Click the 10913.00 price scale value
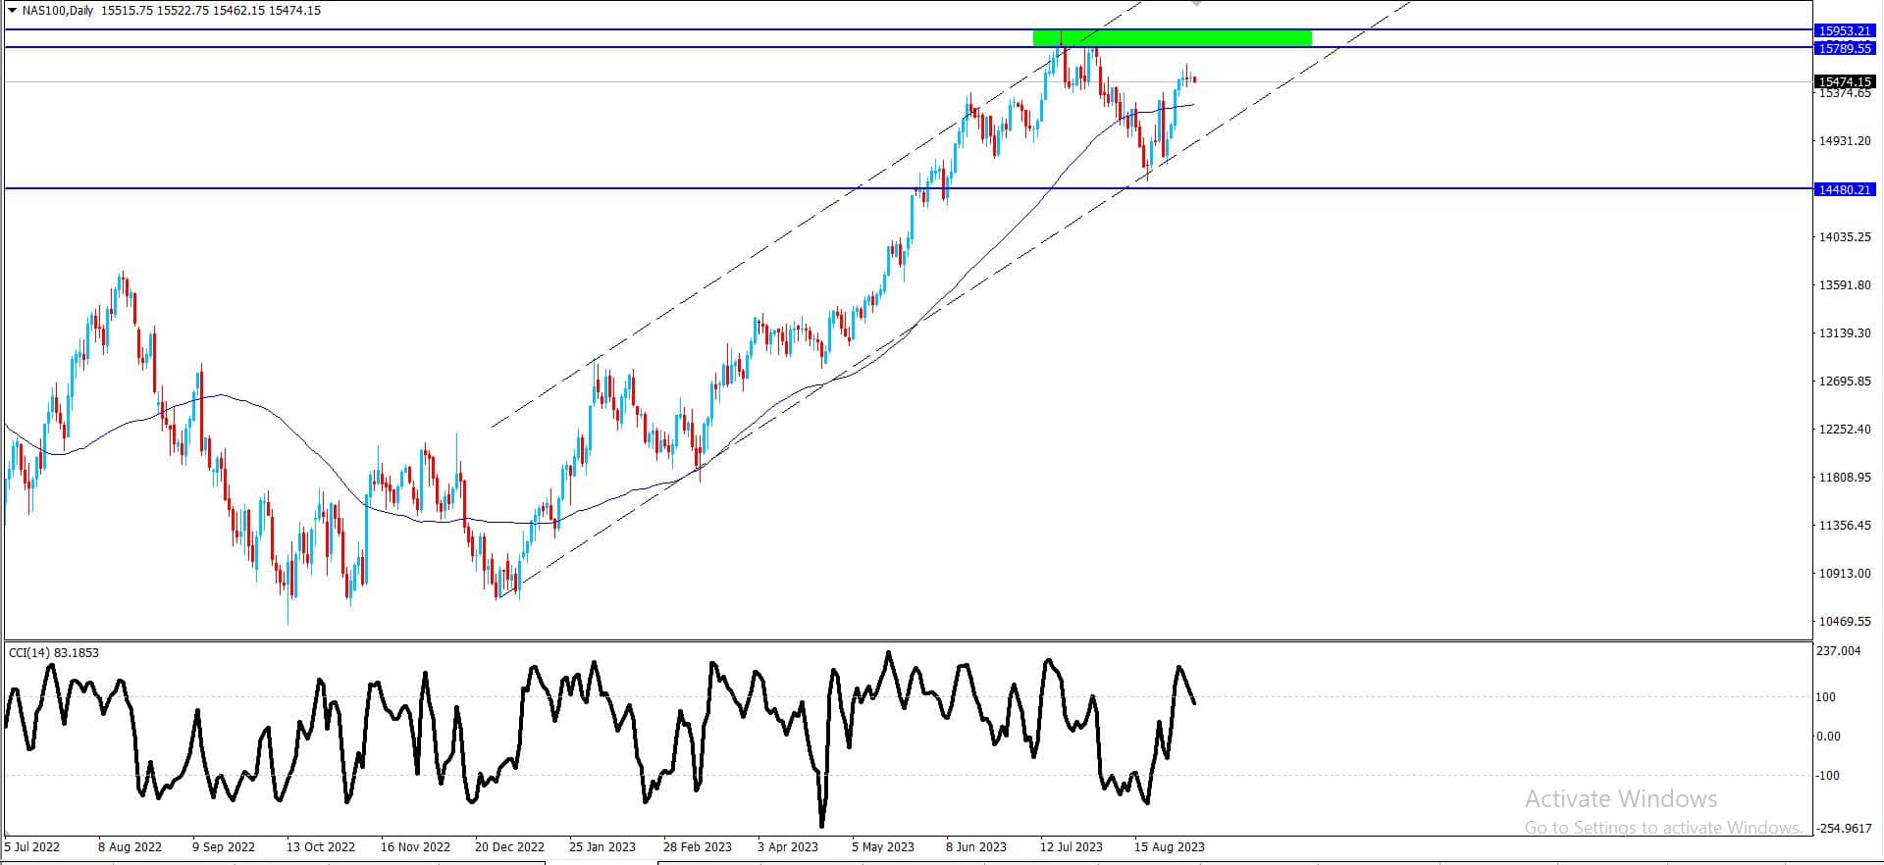Screen dimensions: 1884x865 [1845, 574]
